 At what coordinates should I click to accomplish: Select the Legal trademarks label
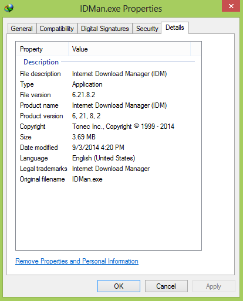[43, 169]
